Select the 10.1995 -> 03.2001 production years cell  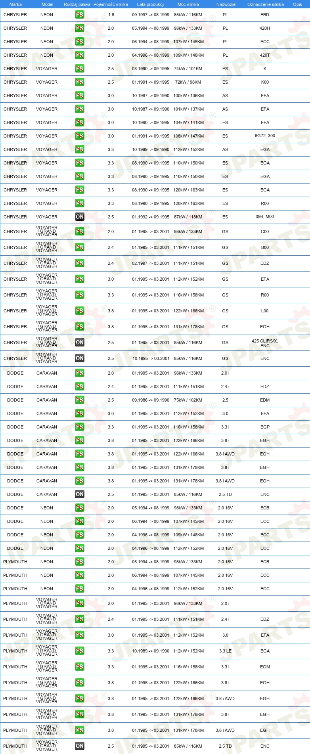(151, 358)
